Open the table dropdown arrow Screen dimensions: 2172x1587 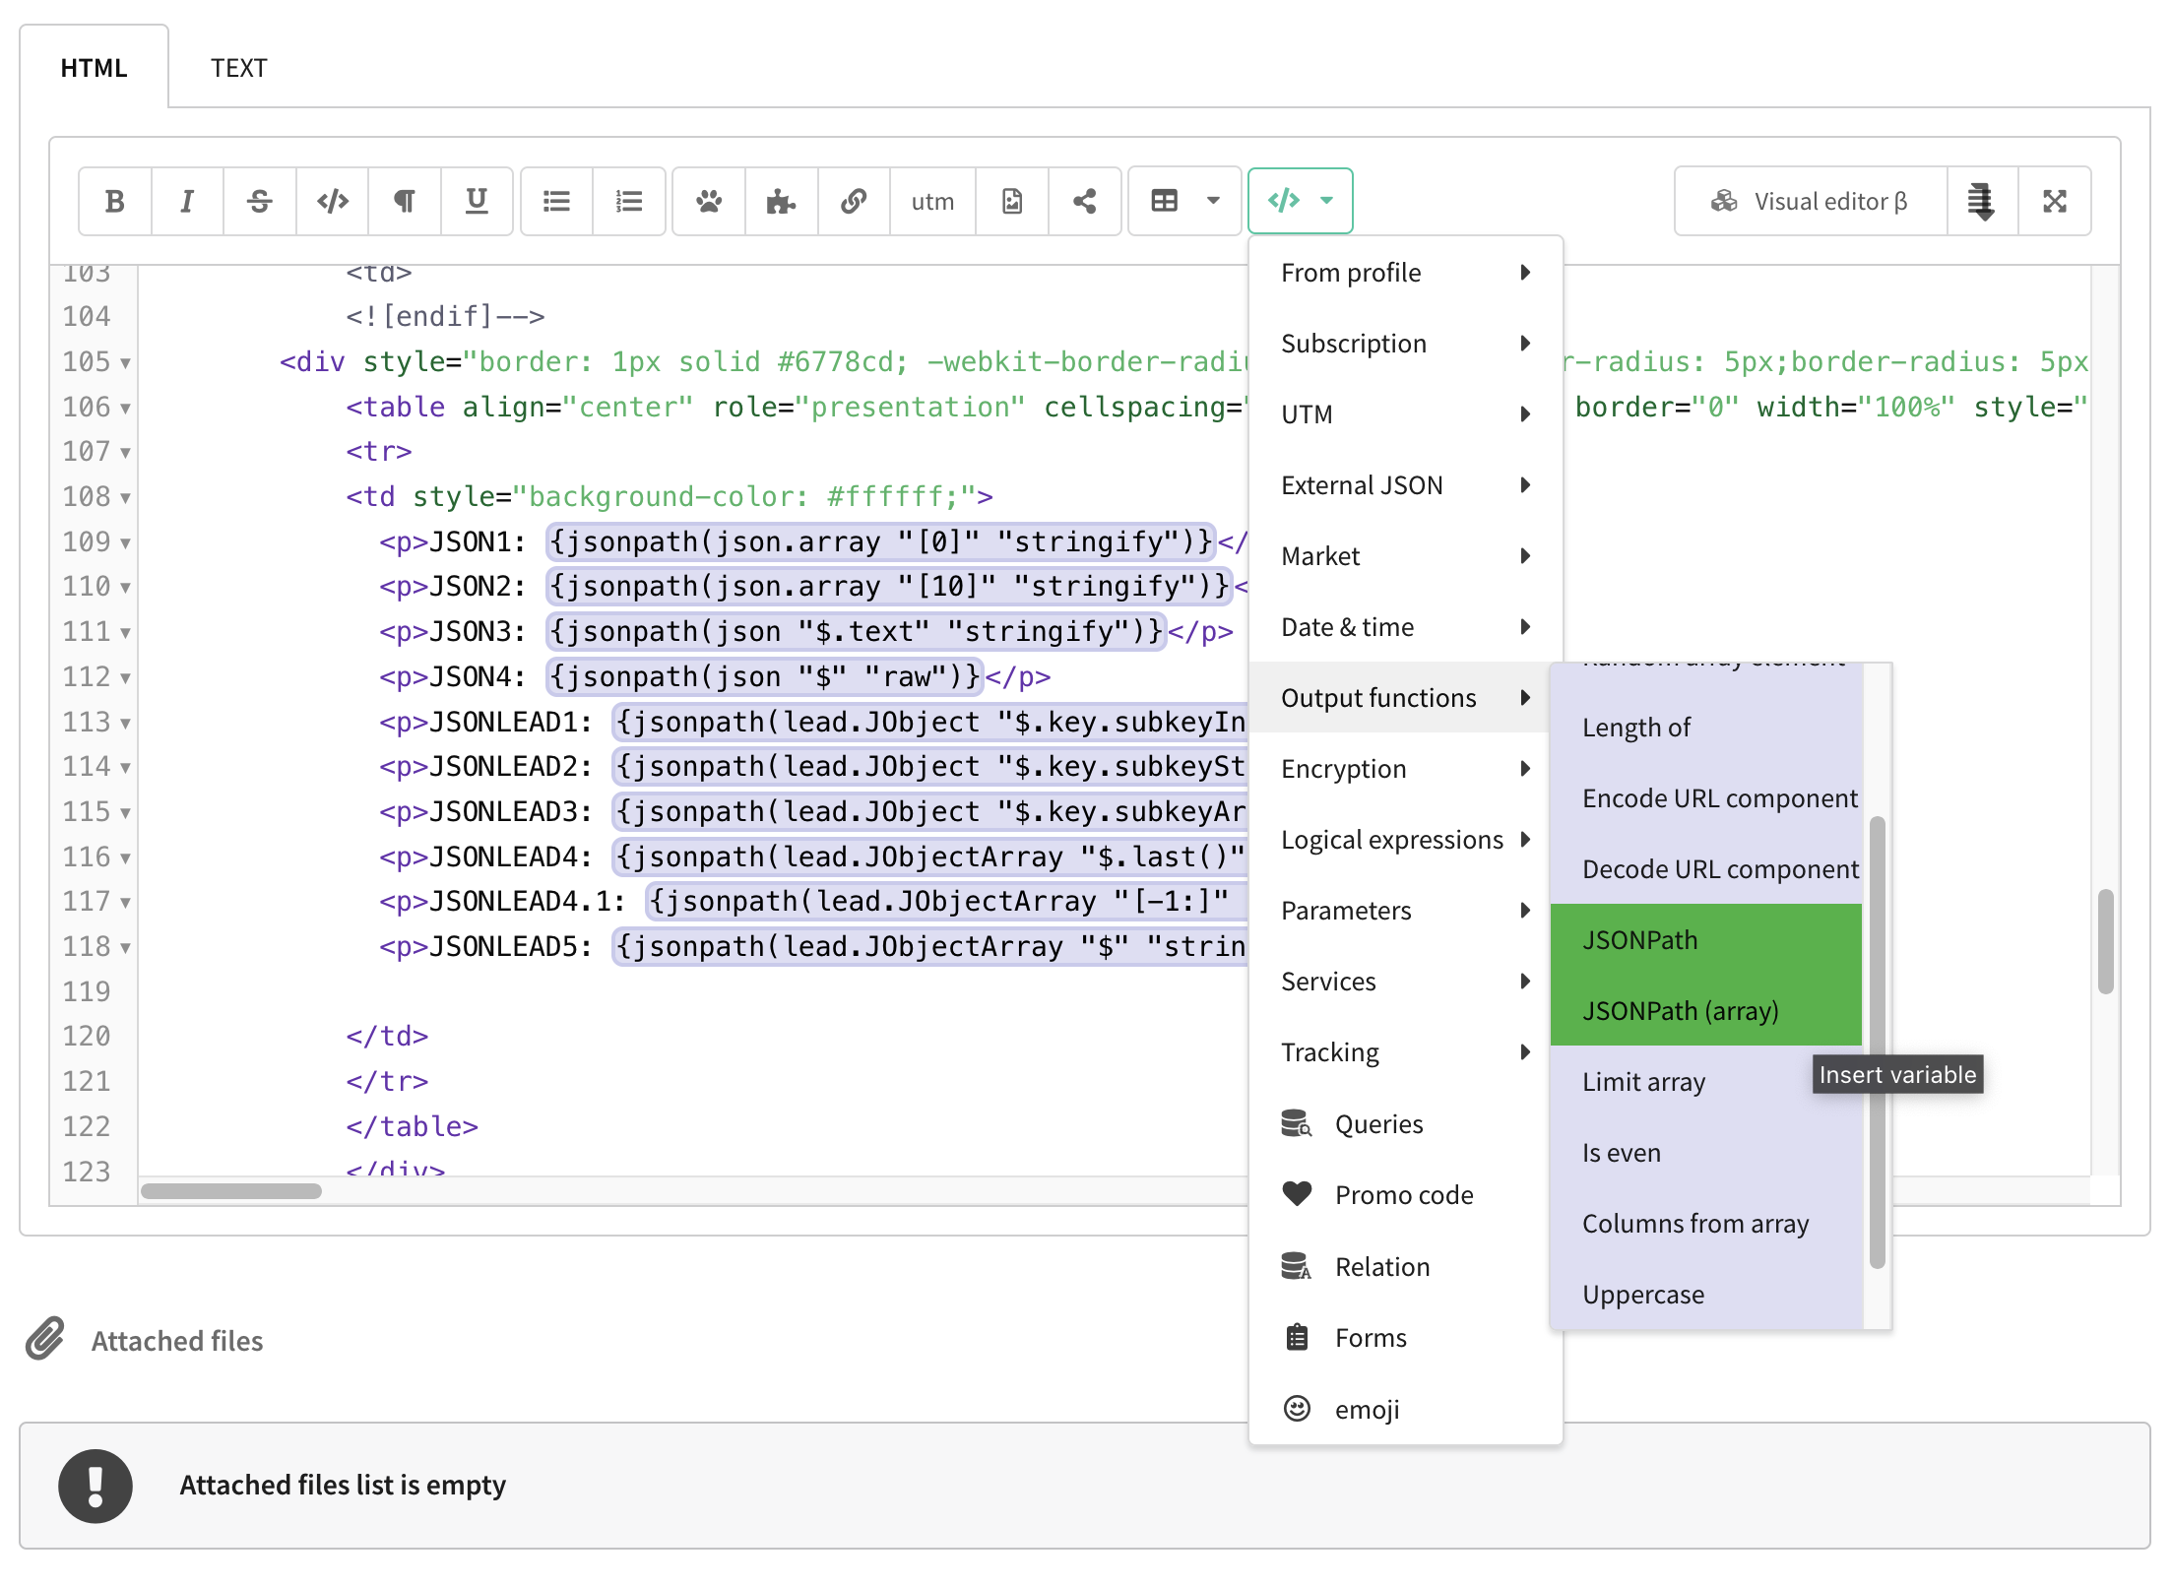[x=1214, y=202]
